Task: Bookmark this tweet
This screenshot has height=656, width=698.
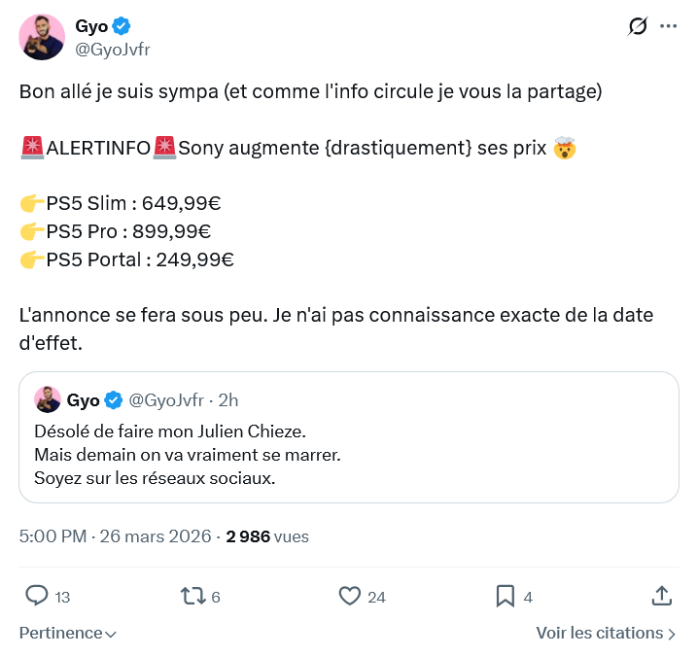Action: [506, 596]
